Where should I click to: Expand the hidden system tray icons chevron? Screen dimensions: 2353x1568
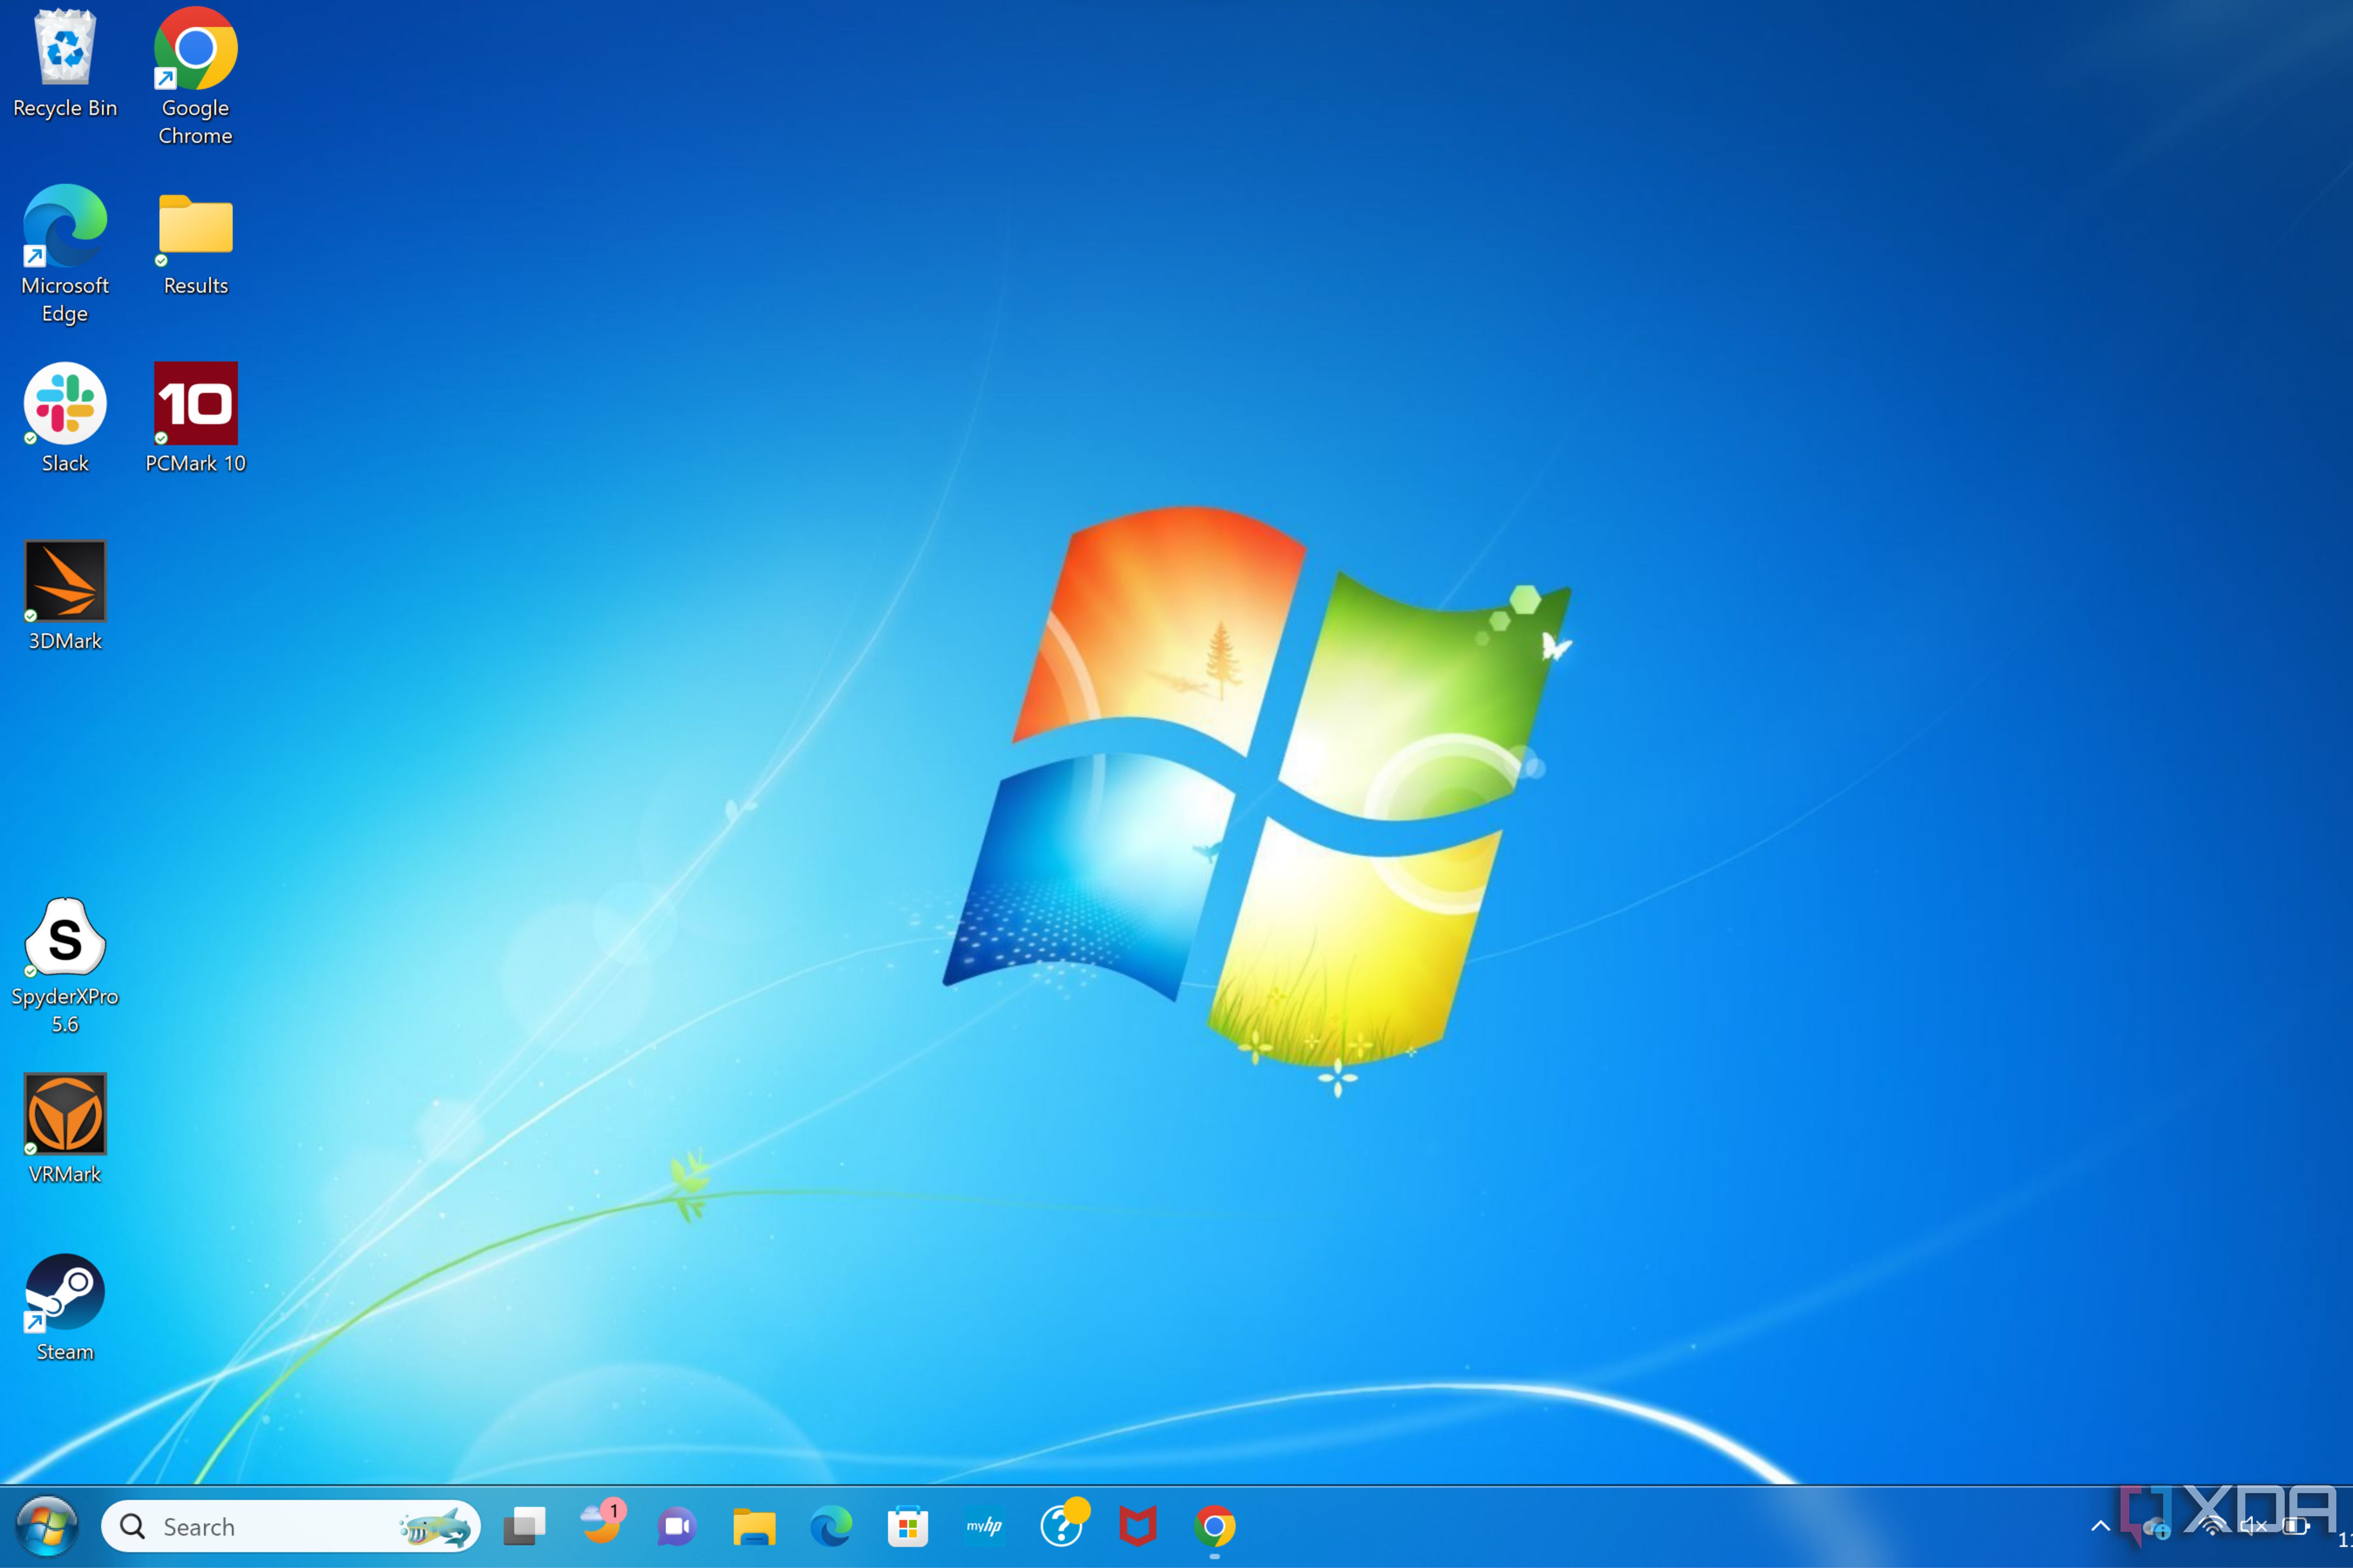(x=2100, y=1526)
